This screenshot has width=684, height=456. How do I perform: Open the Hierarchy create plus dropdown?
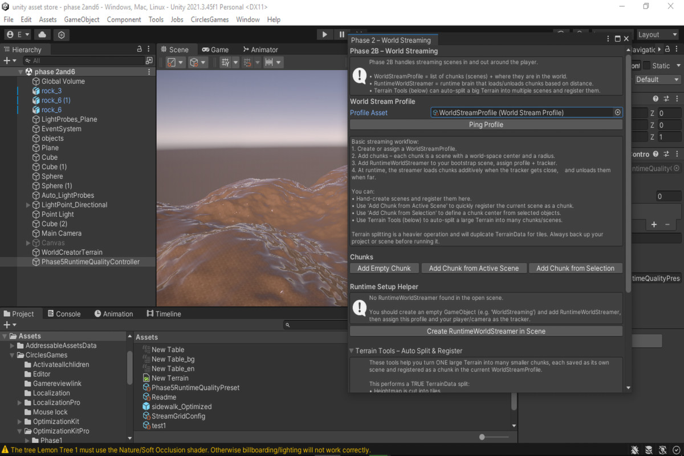tap(10, 60)
